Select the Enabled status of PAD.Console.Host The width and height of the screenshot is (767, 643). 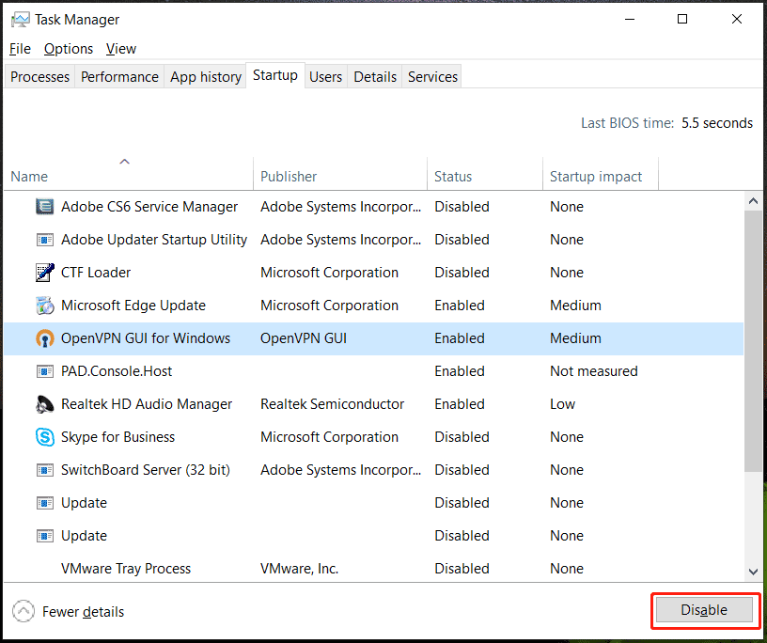460,370
